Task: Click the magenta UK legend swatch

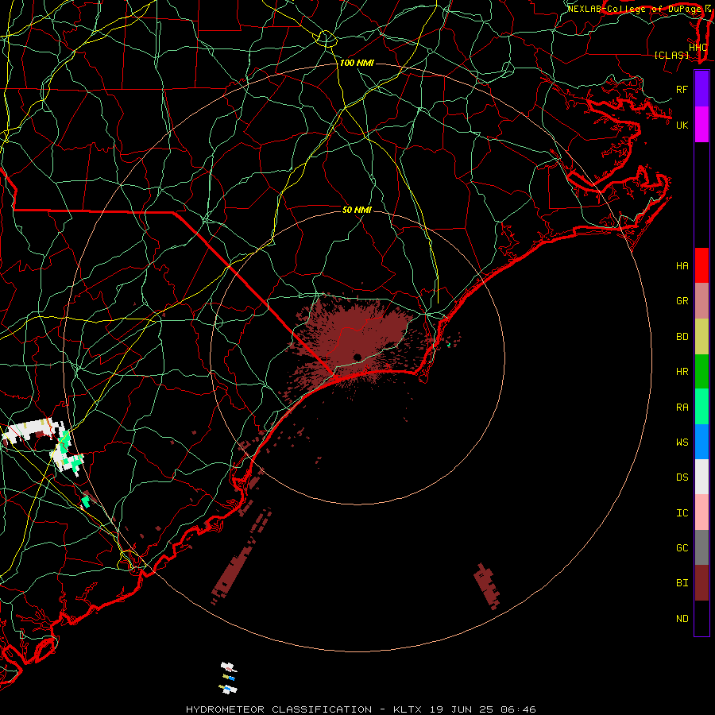Action: (x=701, y=125)
